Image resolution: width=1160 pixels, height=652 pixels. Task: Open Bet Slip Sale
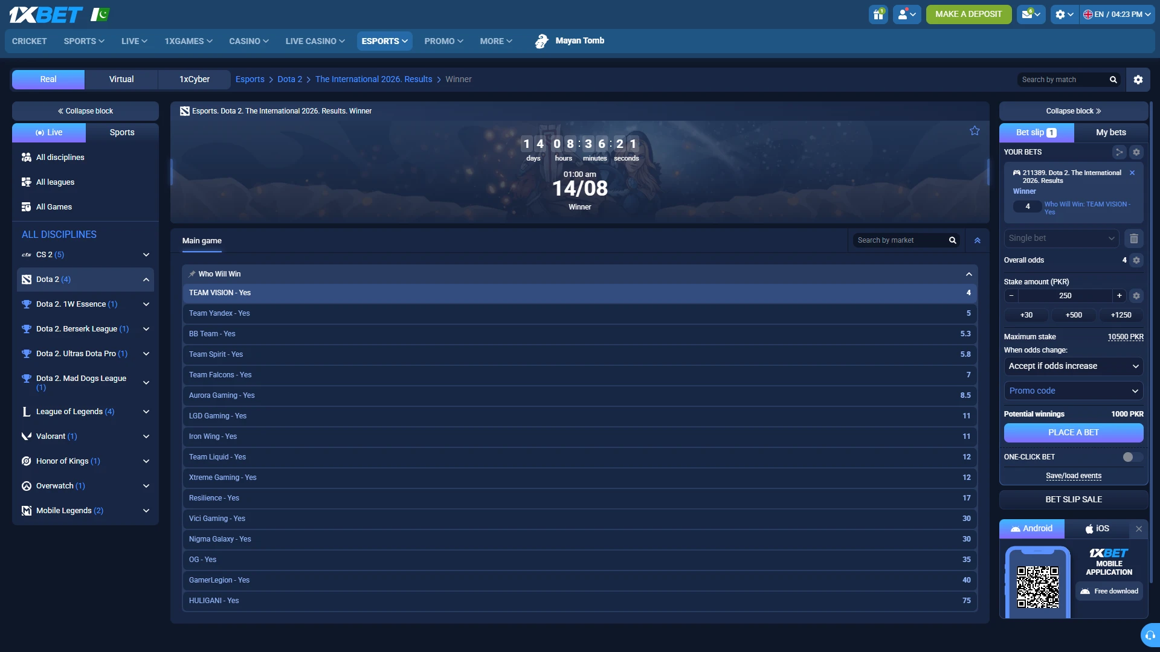point(1074,500)
